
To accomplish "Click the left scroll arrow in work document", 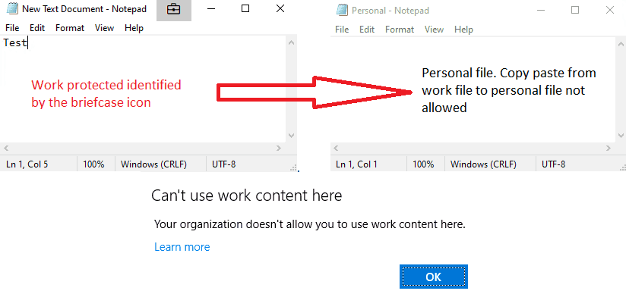I will tap(6, 149).
